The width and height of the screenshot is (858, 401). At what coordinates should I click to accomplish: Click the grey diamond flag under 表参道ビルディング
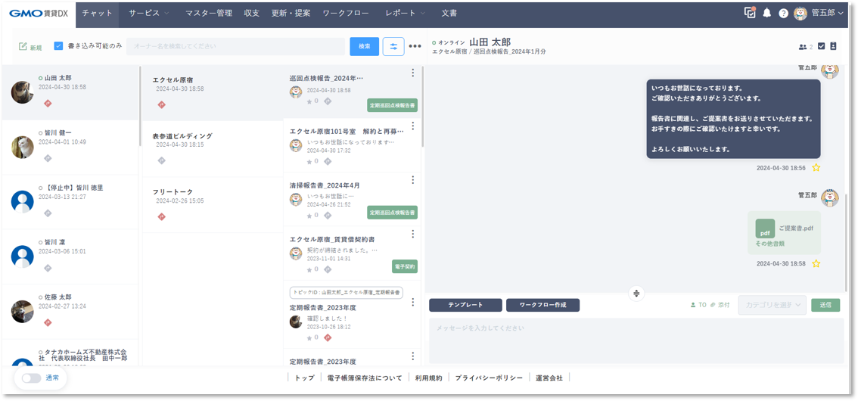pyautogui.click(x=161, y=160)
